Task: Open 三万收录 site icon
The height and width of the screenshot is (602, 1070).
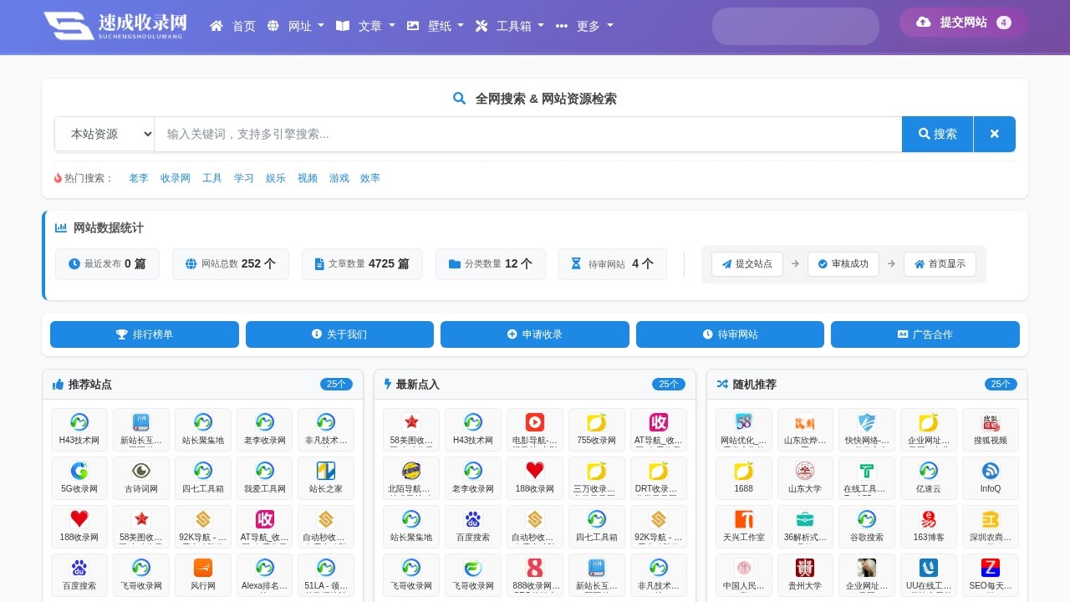Action: pyautogui.click(x=597, y=478)
